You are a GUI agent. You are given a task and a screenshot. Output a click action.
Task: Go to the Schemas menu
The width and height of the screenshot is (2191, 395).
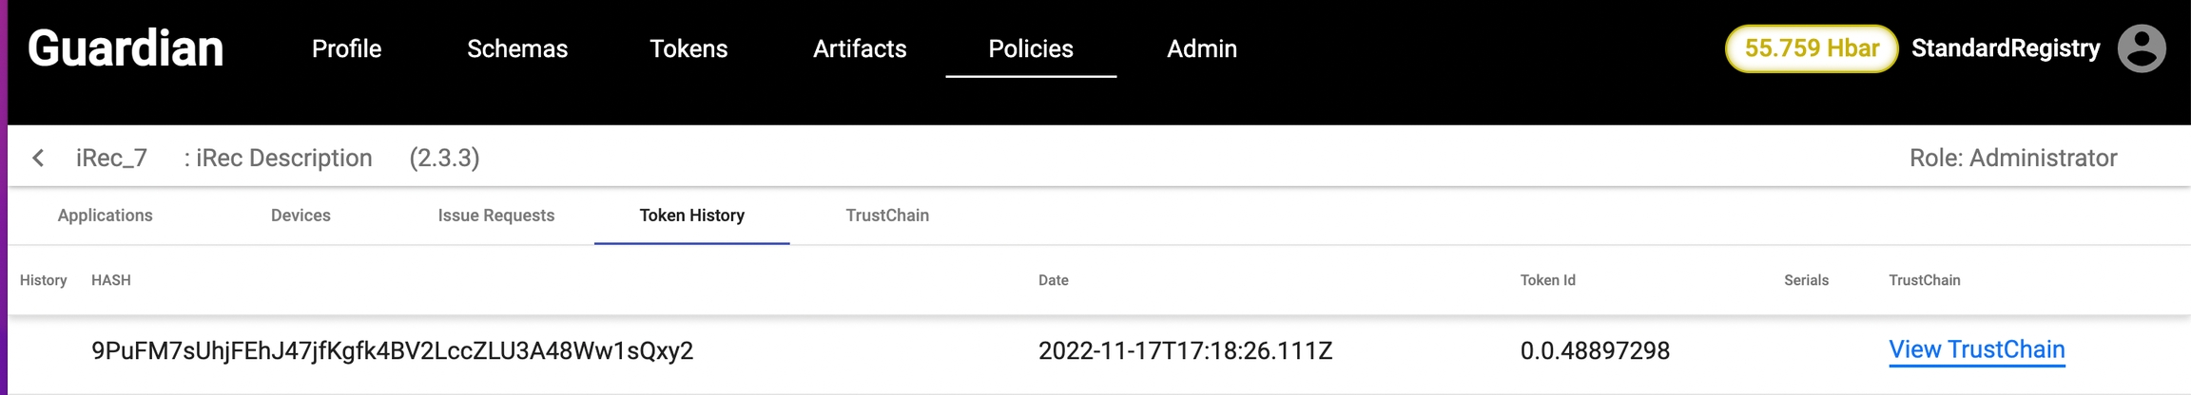click(x=517, y=48)
